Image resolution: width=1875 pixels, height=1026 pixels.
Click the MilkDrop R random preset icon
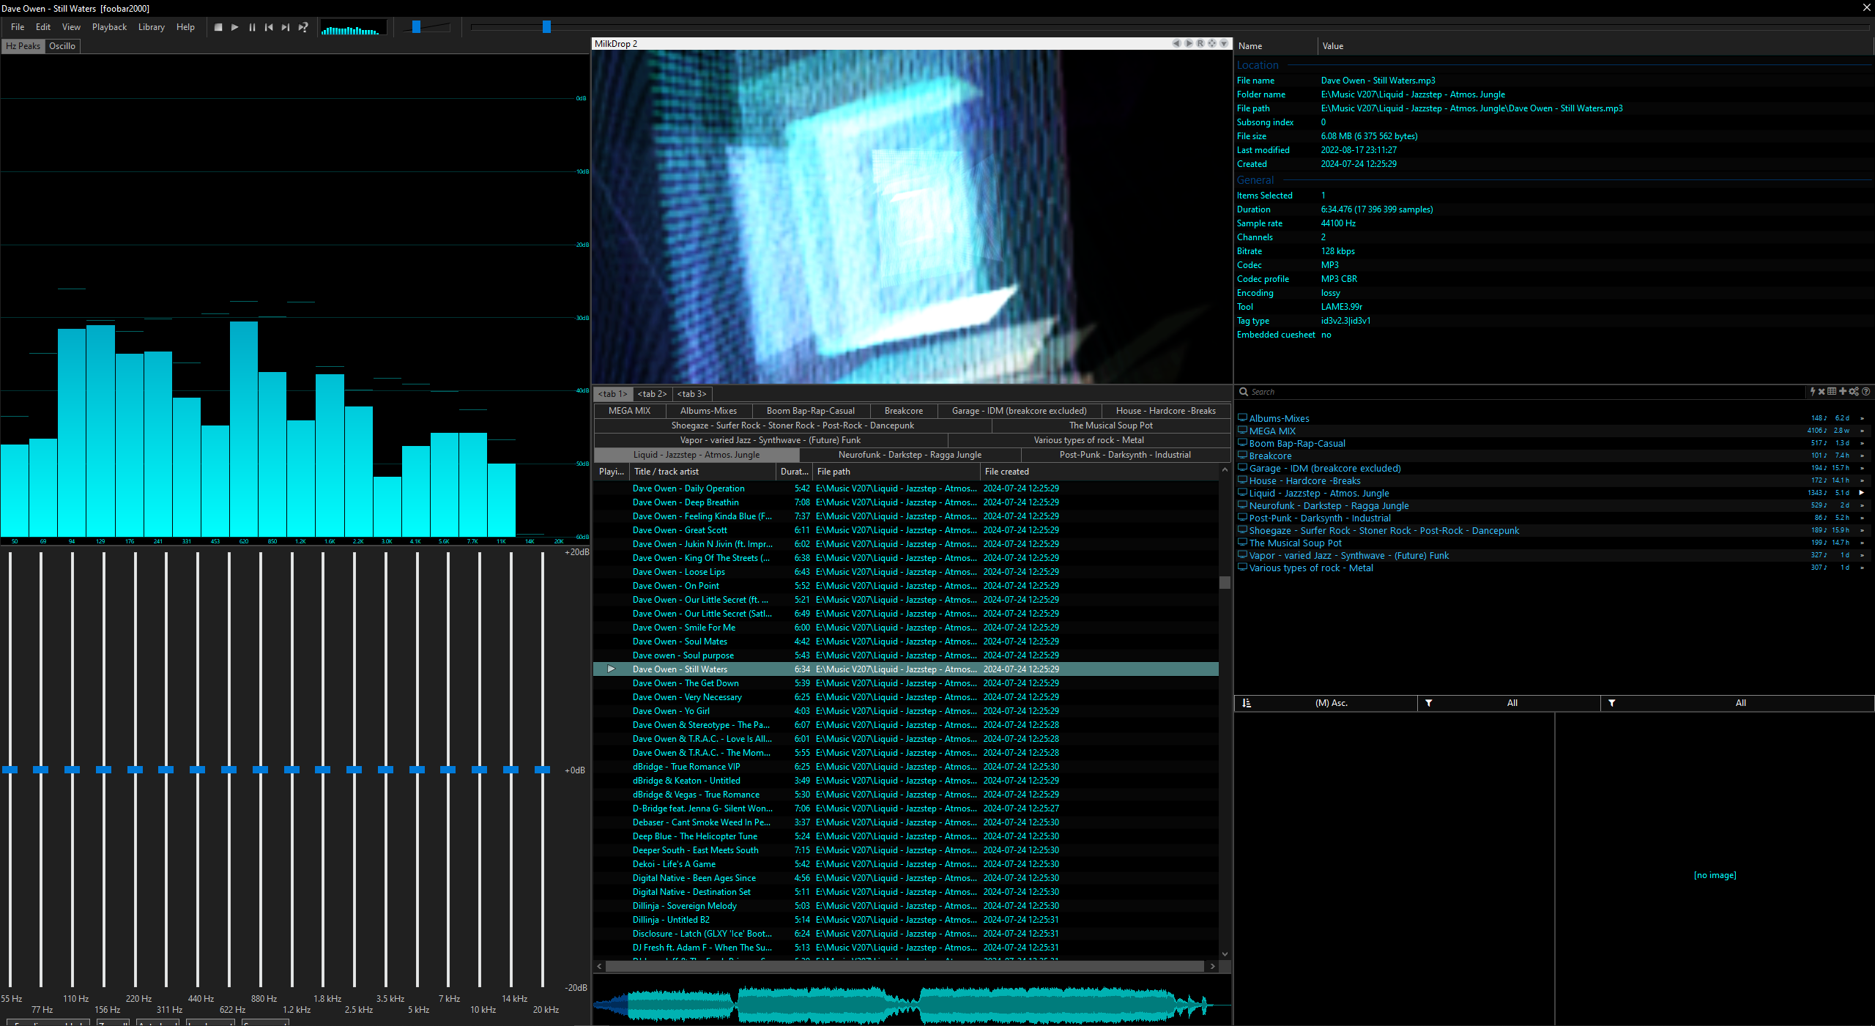(1200, 43)
